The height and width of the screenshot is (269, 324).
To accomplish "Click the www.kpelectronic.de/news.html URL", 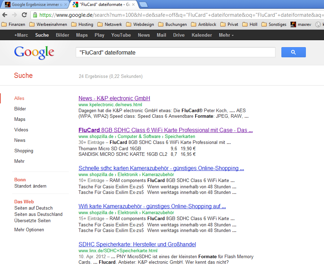I will (x=110, y=104).
